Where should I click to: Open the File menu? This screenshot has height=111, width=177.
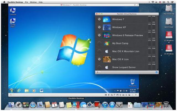point(26,2)
